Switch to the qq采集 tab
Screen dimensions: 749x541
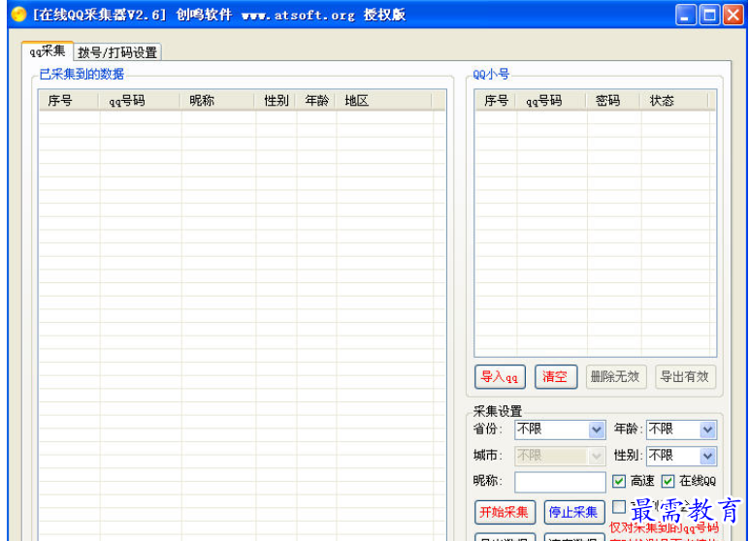tap(48, 51)
